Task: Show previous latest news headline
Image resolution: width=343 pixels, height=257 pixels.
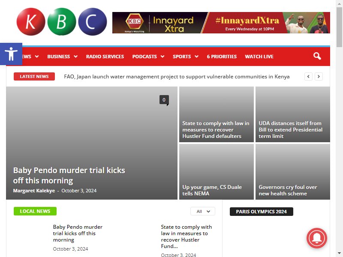Action: click(x=308, y=77)
